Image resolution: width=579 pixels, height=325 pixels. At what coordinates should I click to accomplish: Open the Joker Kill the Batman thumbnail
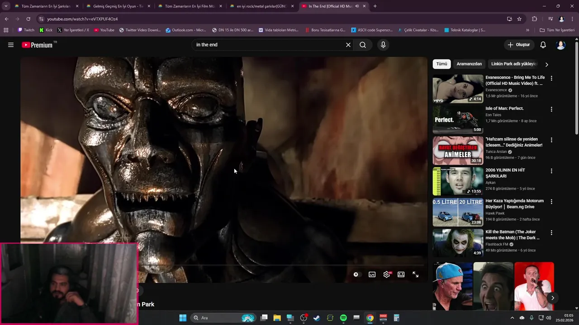click(x=458, y=243)
